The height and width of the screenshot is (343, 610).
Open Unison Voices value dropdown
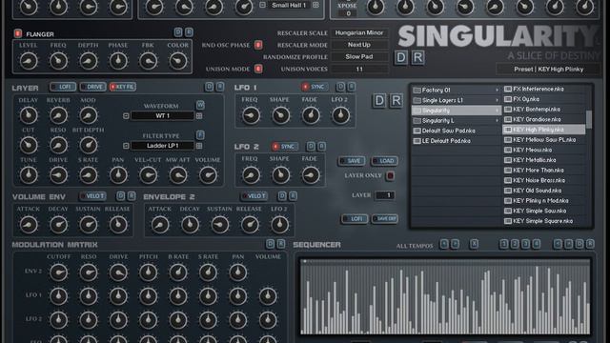click(359, 69)
